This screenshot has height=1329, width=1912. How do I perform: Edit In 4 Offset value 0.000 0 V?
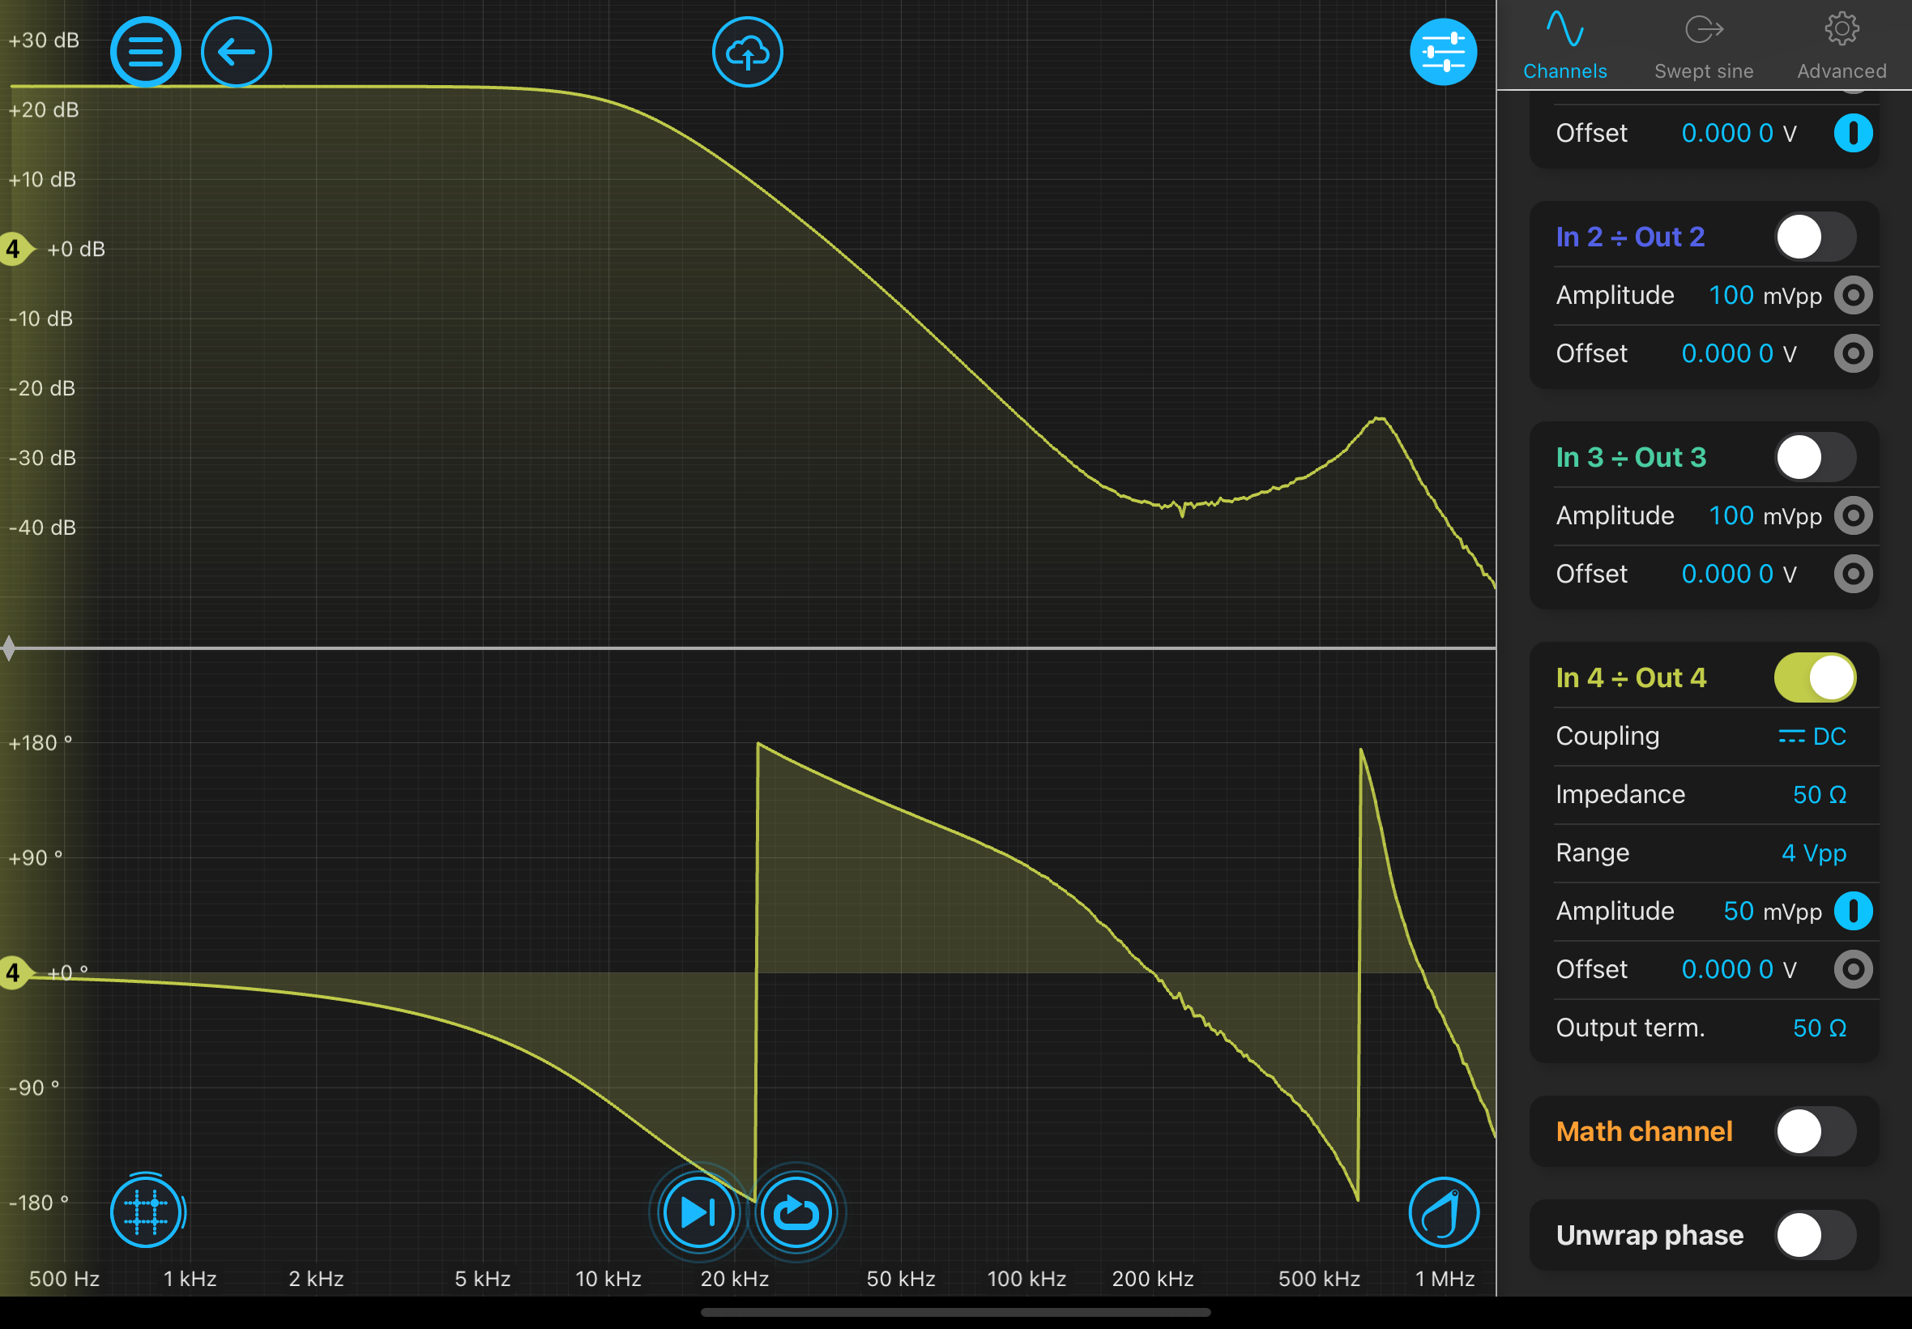point(1739,969)
